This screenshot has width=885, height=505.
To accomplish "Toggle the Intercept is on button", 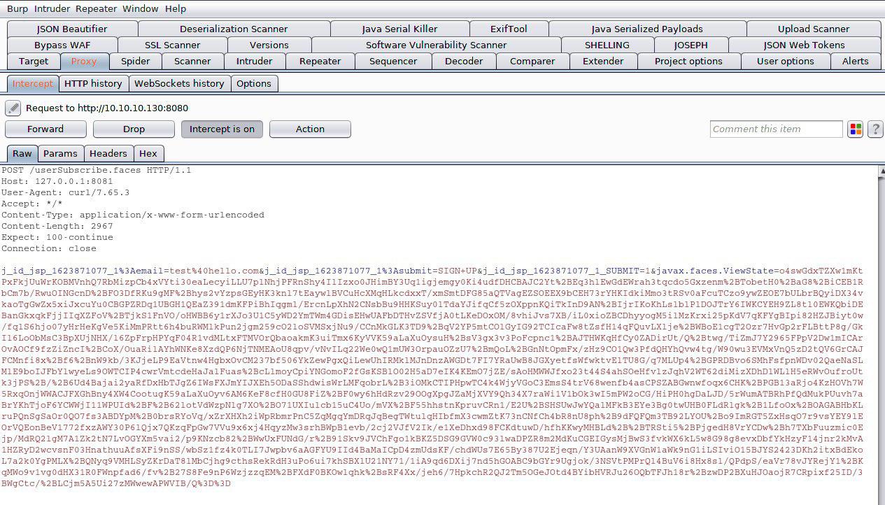I will (222, 129).
